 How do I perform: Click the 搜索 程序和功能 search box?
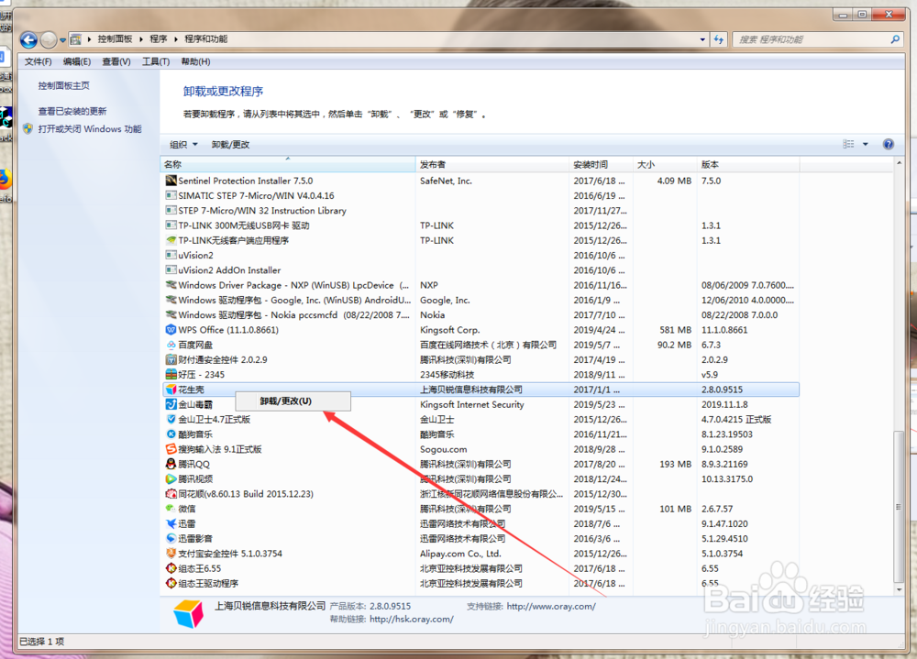coord(812,39)
